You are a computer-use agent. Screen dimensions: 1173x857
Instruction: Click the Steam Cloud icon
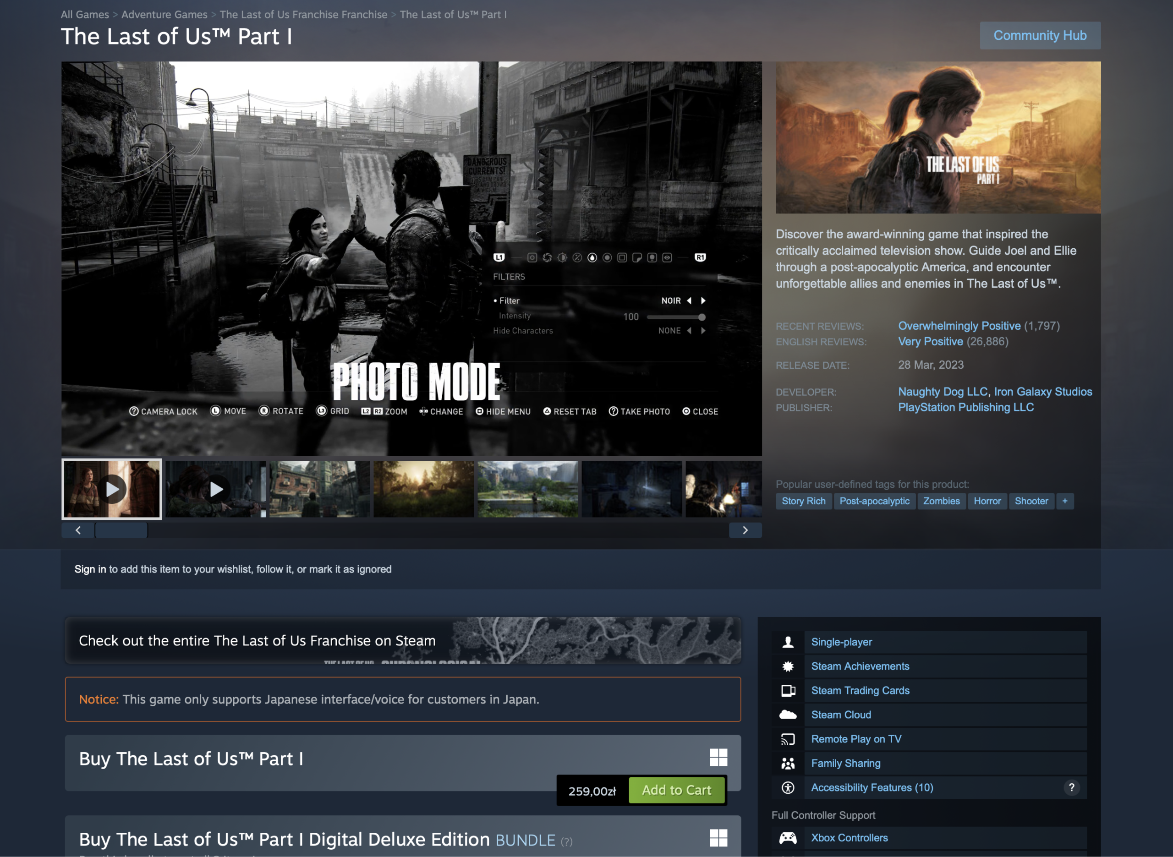click(788, 715)
